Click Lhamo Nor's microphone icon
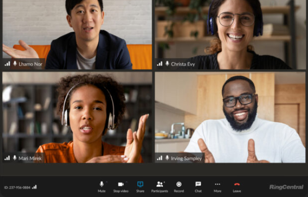Screen dimensions: 308x197 (x=15, y=64)
